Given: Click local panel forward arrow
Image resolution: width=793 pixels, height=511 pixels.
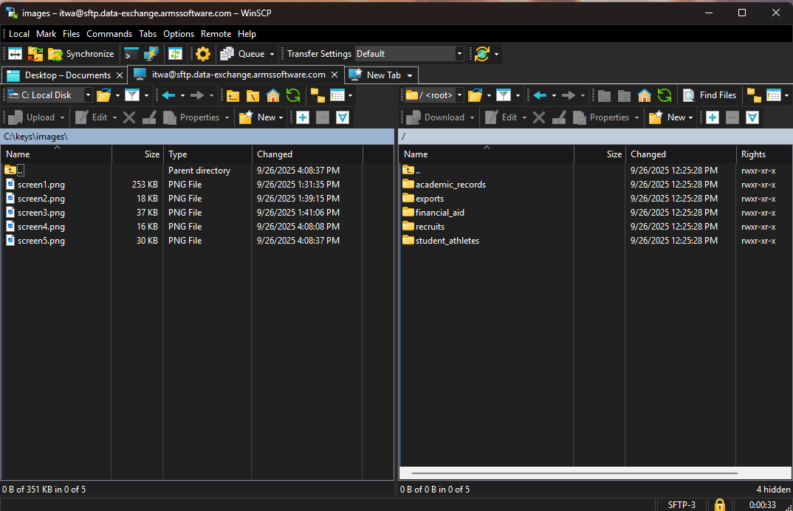Looking at the screenshot, I should pyautogui.click(x=197, y=95).
